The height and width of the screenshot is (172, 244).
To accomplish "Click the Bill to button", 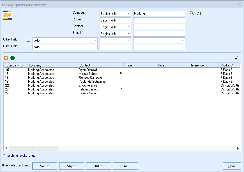I will pos(98,166).
